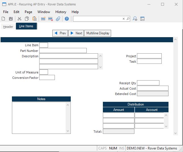The width and height of the screenshot is (183, 152).
Task: Open Help with the question mark icon
Action: click(x=67, y=19)
